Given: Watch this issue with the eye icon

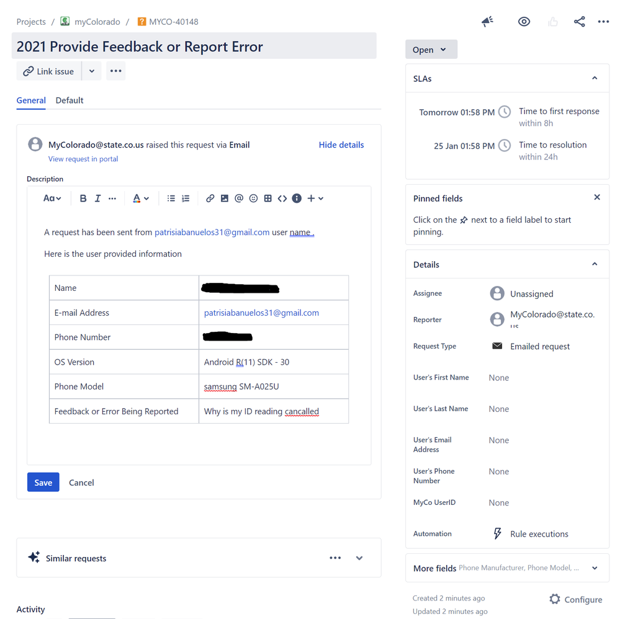Looking at the screenshot, I should [524, 21].
